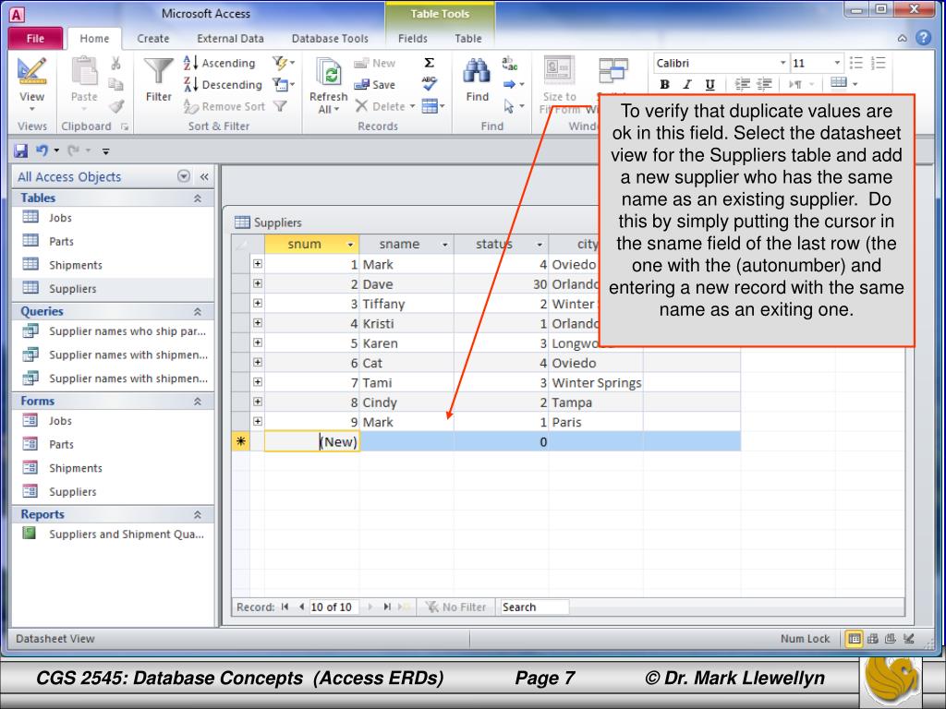Click the Search box in record navigator
Viewport: 946px width, 709px height.
534,607
